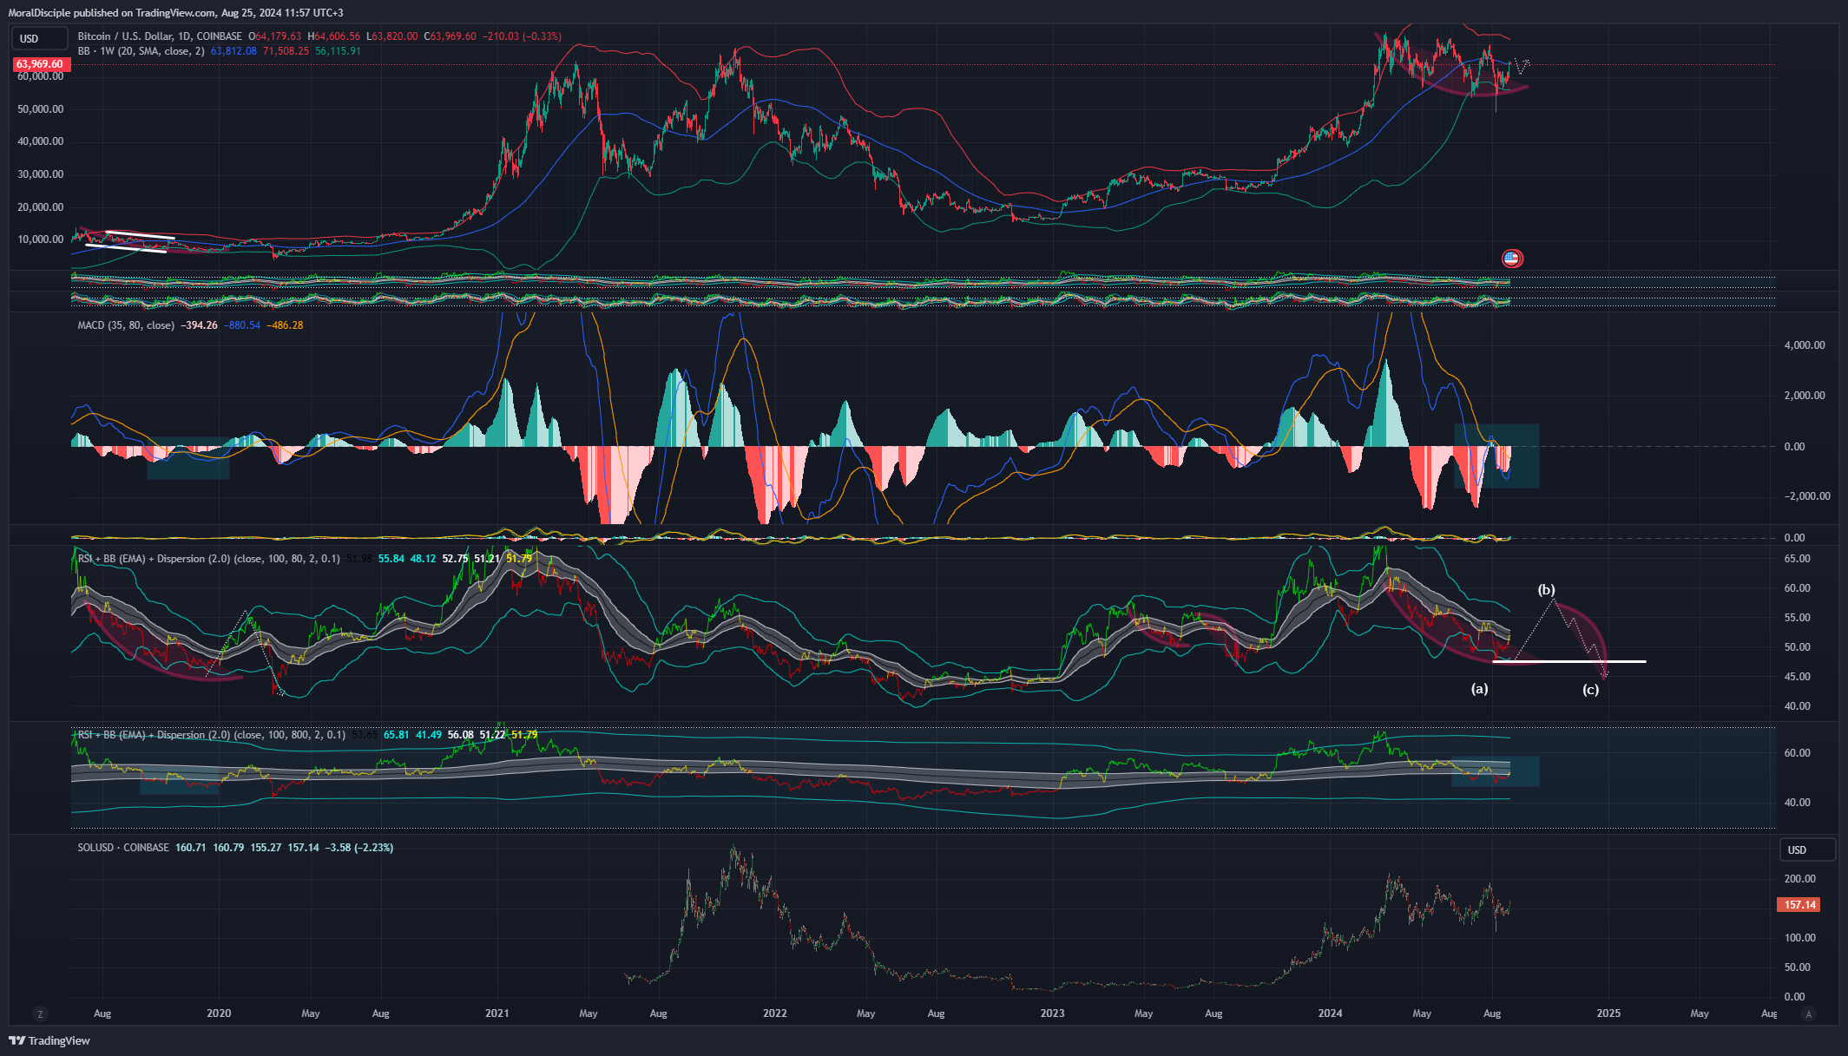The width and height of the screenshot is (1848, 1056).
Task: Click the RSI legend value 55.84
Action: [391, 559]
